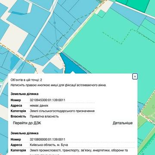Click the Київська область, м. Буча address
Viewport: 155px width, 155px height.
tap(49, 145)
